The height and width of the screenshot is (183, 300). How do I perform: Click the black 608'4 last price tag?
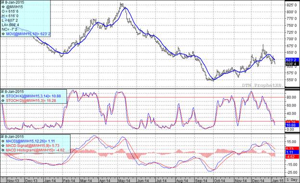coord(292,64)
